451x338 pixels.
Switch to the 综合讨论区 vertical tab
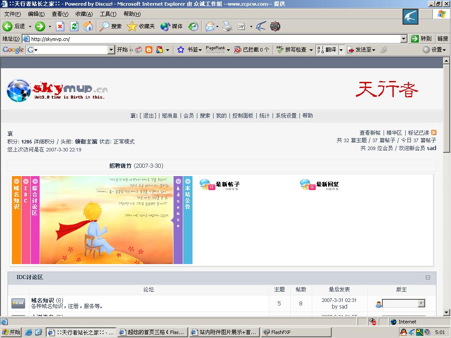coord(35,220)
